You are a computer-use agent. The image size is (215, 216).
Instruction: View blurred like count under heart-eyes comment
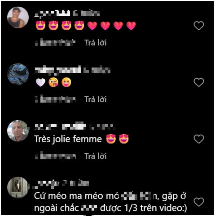[x=55, y=42]
